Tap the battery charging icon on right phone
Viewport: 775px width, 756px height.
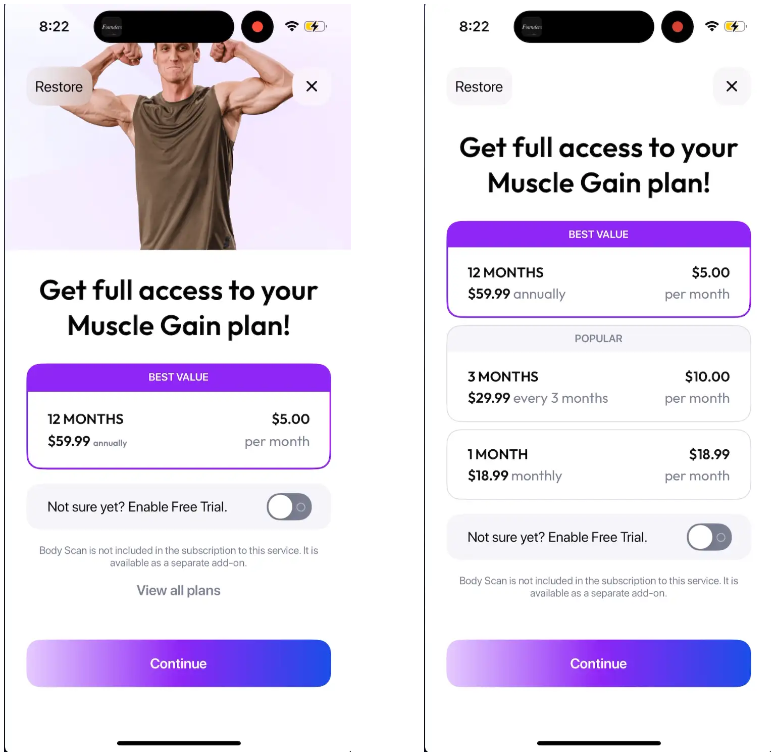735,26
